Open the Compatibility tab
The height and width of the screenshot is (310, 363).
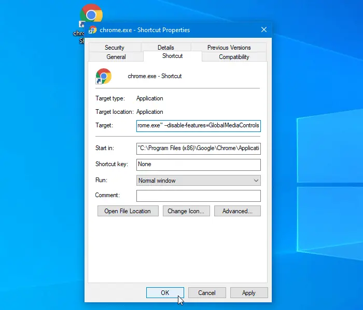pos(234,57)
